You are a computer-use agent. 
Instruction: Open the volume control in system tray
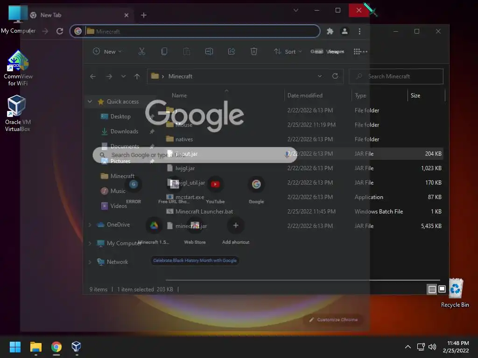(x=432, y=347)
